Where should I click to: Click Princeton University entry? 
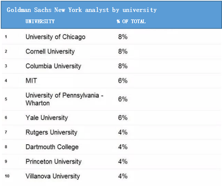[54, 161]
